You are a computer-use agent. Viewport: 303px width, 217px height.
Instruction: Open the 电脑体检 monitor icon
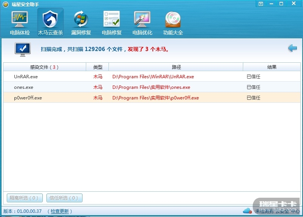coord(20,20)
